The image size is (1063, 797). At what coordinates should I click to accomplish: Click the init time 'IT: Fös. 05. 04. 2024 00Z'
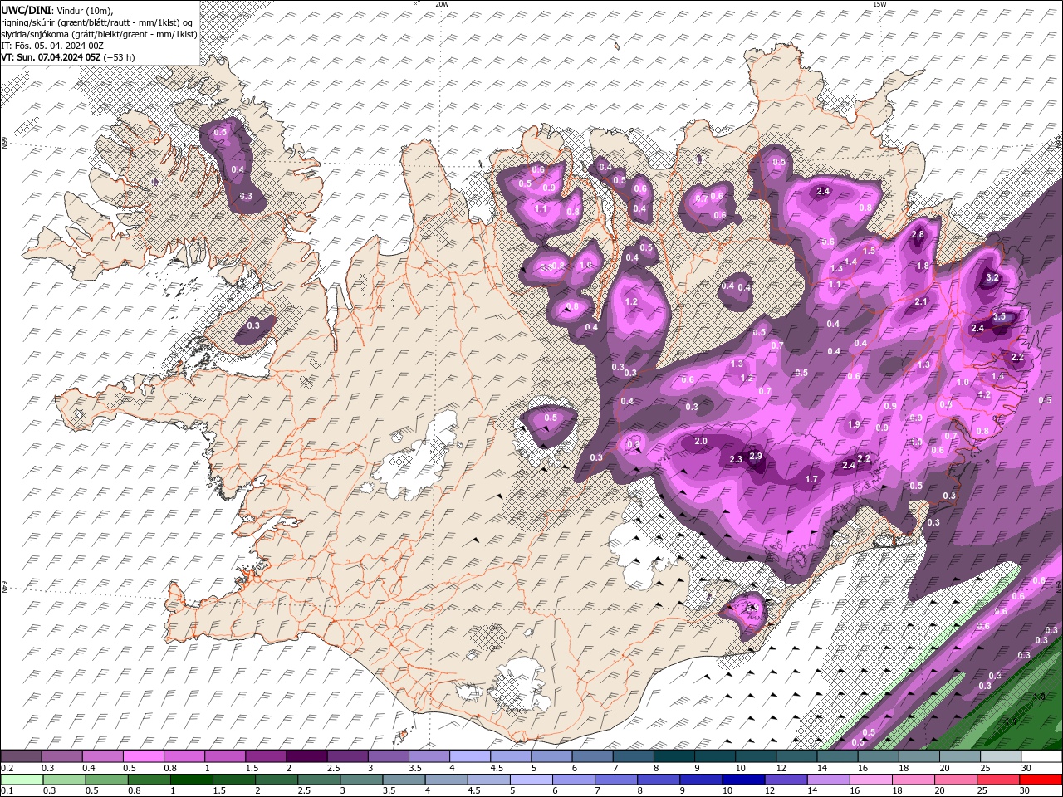coord(51,46)
